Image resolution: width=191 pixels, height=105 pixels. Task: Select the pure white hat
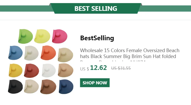(x=48, y=70)
